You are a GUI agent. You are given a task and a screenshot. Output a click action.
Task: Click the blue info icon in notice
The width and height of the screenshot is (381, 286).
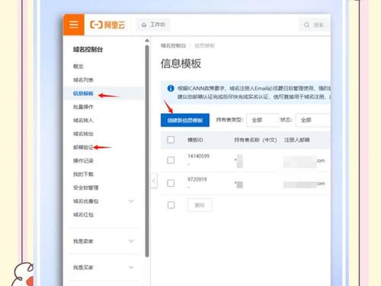pyautogui.click(x=170, y=88)
